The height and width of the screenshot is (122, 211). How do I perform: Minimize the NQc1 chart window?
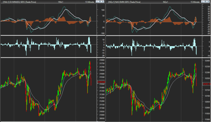203,1
